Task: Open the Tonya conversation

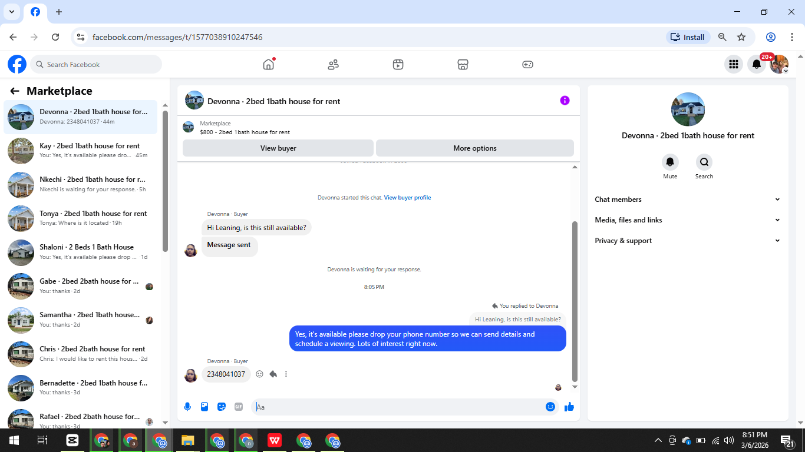Action: click(81, 218)
